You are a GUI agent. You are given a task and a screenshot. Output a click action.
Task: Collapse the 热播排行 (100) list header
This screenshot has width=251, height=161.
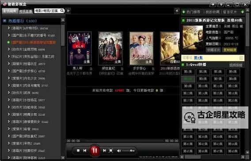tap(4, 21)
